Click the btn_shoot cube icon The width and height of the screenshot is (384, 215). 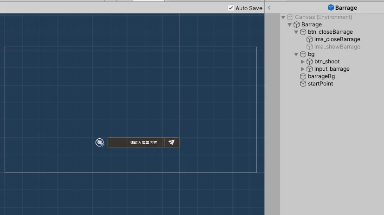(309, 61)
